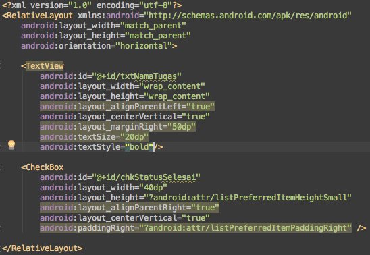Click the paddingRight listPreferredItemPaddingRight attribute
Image resolution: width=370 pixels, height=255 pixels.
[196, 228]
